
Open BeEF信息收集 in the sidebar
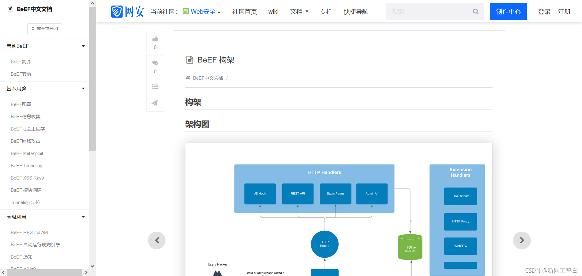(25, 116)
